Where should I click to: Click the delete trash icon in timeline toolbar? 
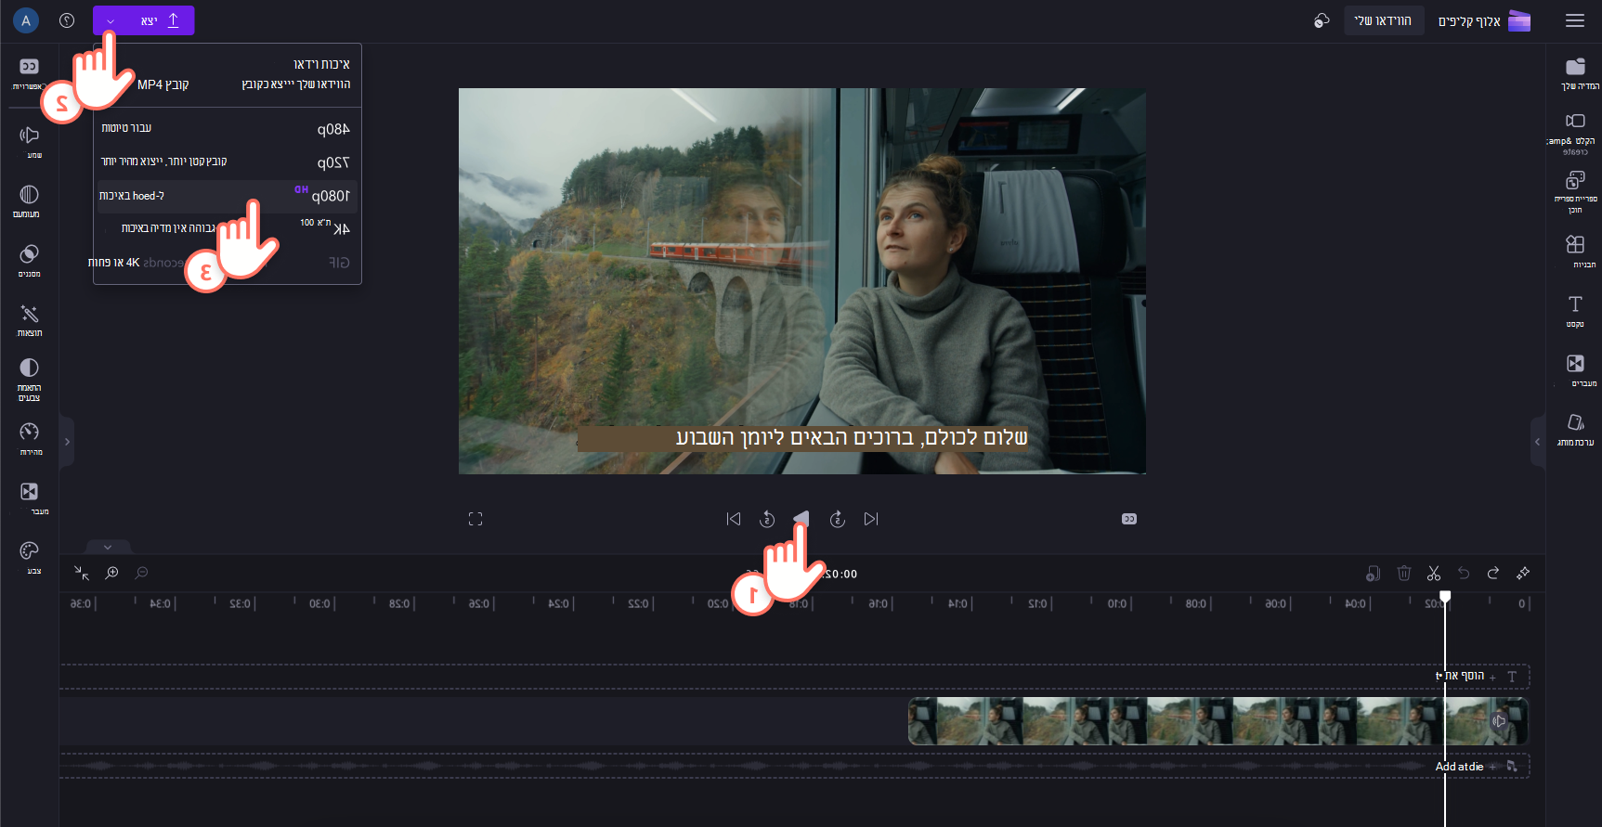coord(1404,573)
